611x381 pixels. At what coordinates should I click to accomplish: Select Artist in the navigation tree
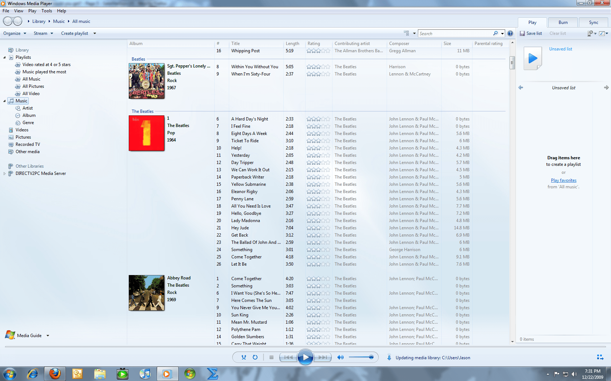pyautogui.click(x=28, y=108)
